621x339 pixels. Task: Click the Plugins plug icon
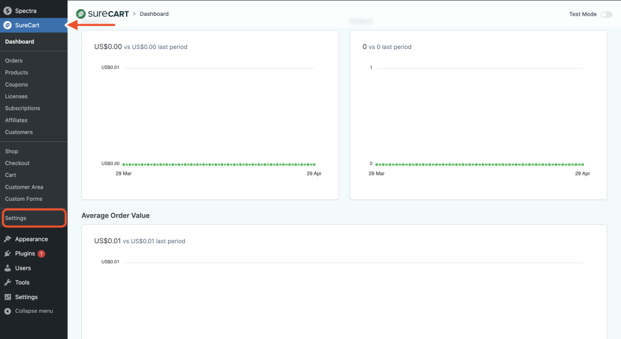click(7, 253)
